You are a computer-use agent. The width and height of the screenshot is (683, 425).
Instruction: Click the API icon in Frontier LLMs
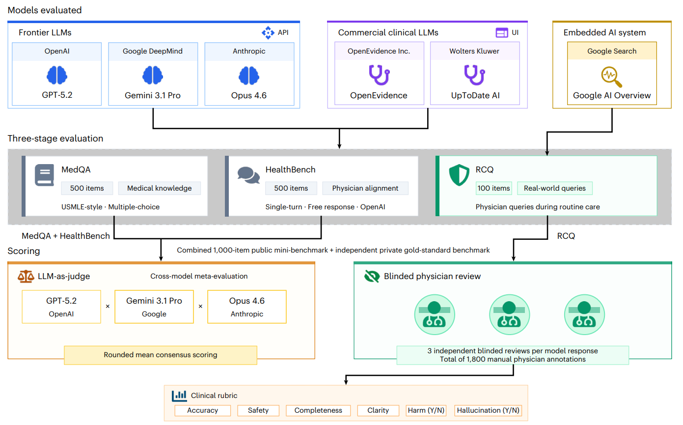268,33
